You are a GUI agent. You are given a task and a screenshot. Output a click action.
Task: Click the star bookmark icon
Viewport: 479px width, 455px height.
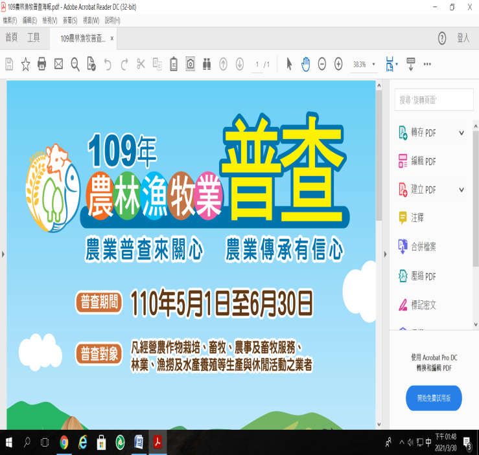25,64
